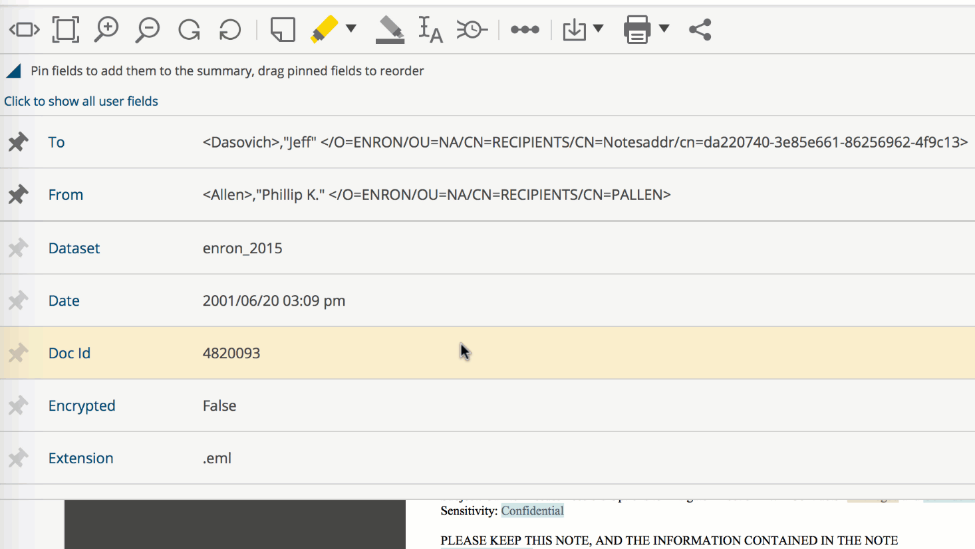Pin the Date field
Image resolution: width=975 pixels, height=549 pixels.
[x=18, y=300]
